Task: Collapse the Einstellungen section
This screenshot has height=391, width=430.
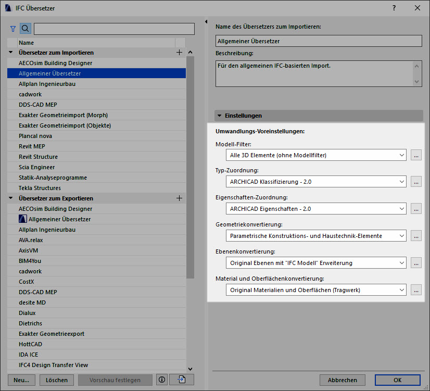Action: coord(219,116)
